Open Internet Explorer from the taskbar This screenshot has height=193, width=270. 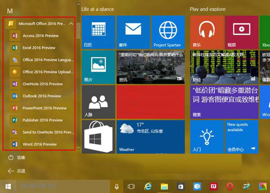pyautogui.click(x=148, y=186)
